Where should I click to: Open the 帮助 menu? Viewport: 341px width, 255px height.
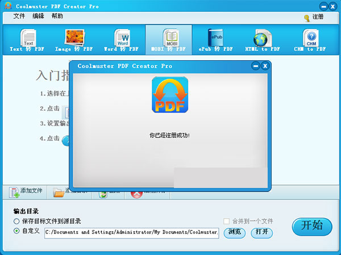(x=57, y=16)
